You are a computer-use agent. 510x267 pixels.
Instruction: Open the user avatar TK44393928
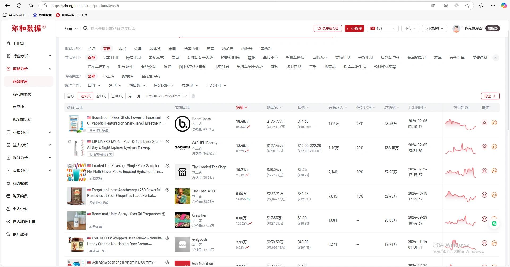pyautogui.click(x=456, y=28)
